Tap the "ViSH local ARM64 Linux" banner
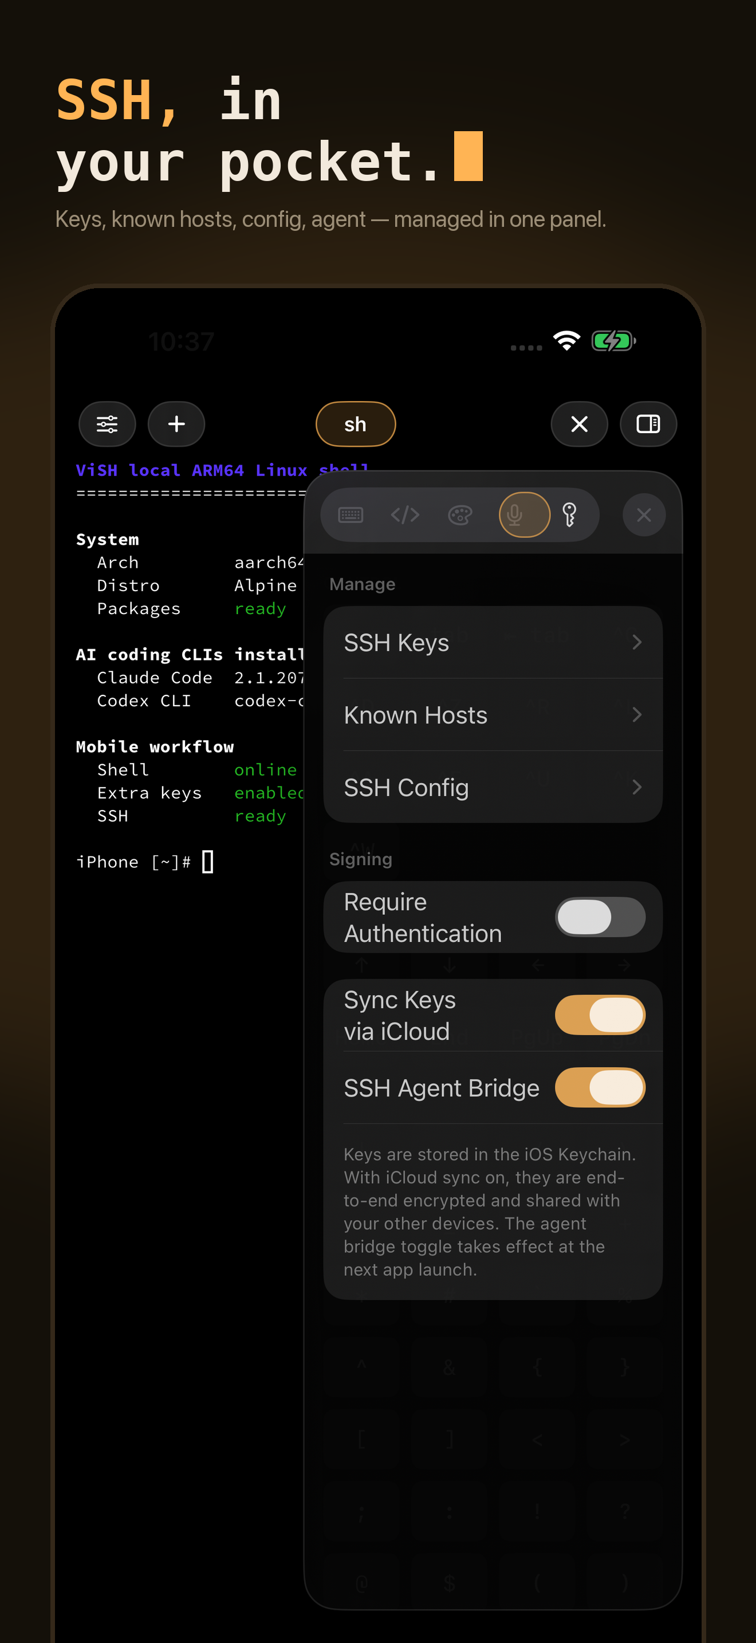 tap(191, 470)
